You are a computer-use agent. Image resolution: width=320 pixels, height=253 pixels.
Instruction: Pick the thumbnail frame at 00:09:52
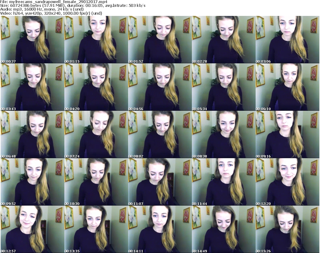pyautogui.click(x=32, y=182)
